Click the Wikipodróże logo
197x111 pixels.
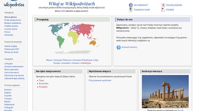[14, 4]
